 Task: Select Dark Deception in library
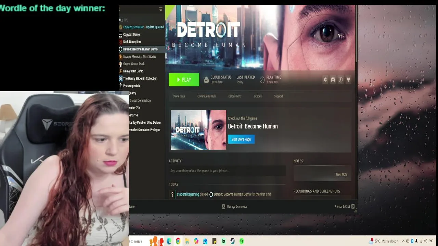[142, 42]
